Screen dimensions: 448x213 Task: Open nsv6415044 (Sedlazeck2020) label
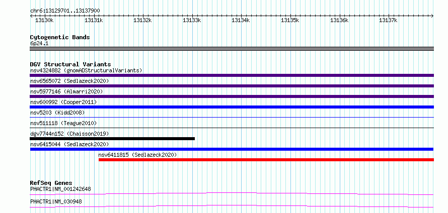pos(69,144)
